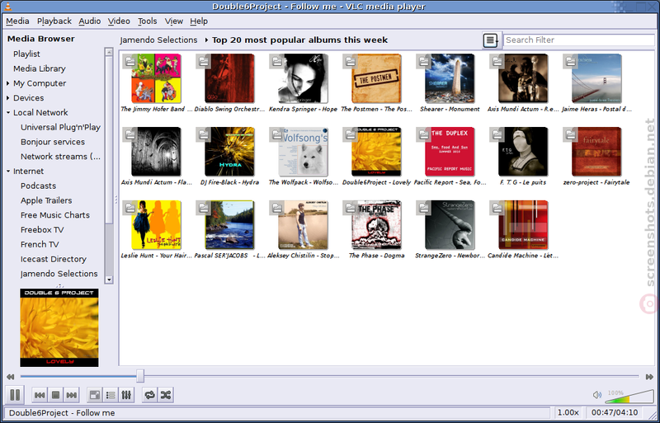The image size is (660, 423).
Task: Select F. T. G - Le puits album
Action: pyautogui.click(x=523, y=157)
